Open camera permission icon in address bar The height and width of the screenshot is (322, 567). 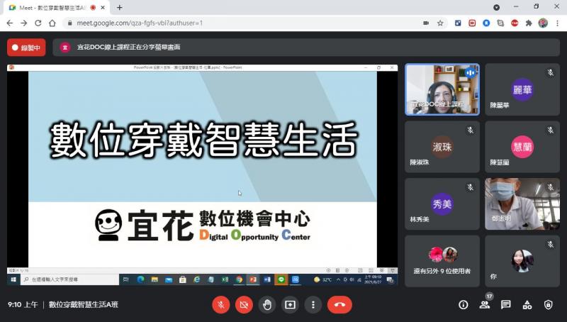pos(426,23)
